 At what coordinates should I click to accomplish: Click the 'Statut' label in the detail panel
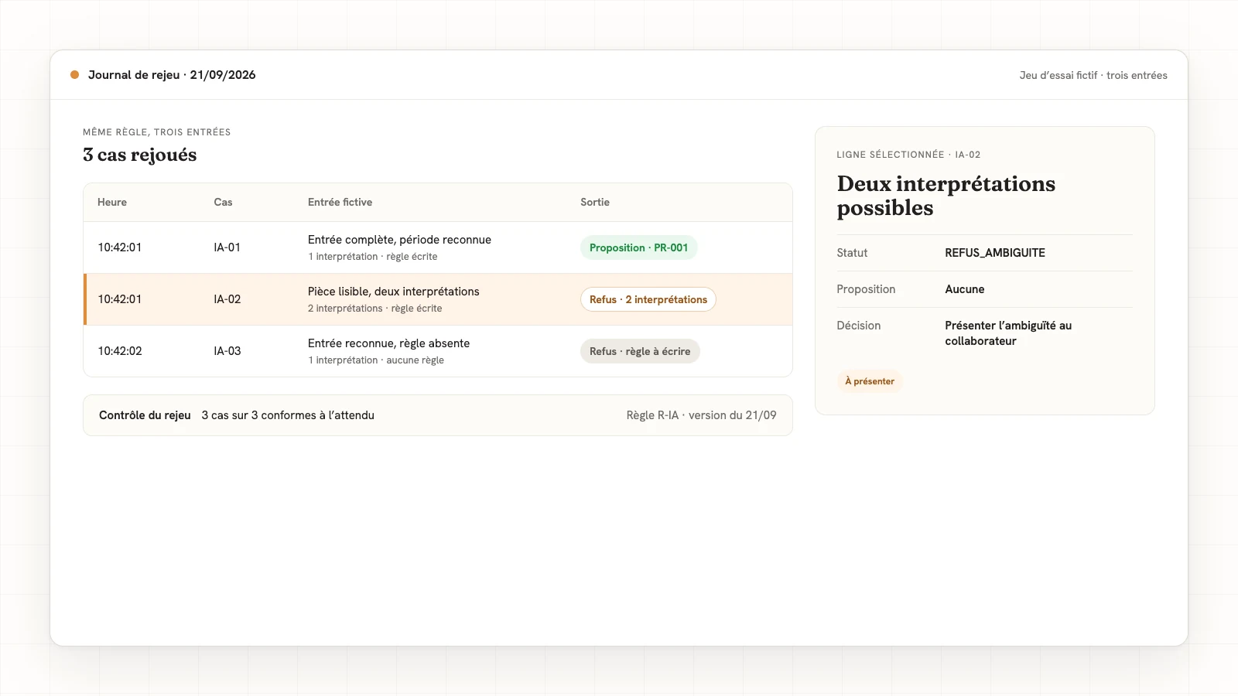852,253
